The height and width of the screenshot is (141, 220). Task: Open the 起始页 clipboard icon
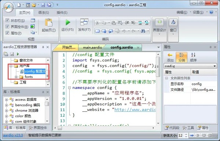click(x=49, y=22)
